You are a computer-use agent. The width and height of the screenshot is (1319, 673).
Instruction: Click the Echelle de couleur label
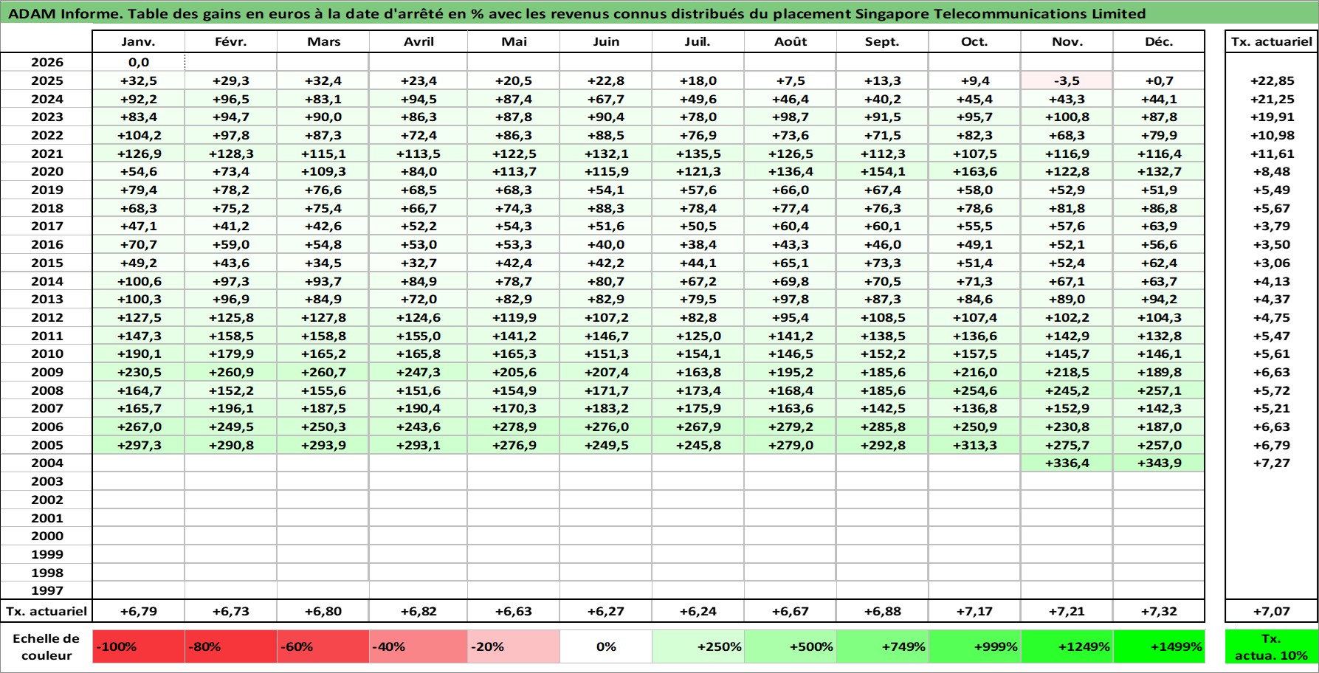(x=47, y=647)
